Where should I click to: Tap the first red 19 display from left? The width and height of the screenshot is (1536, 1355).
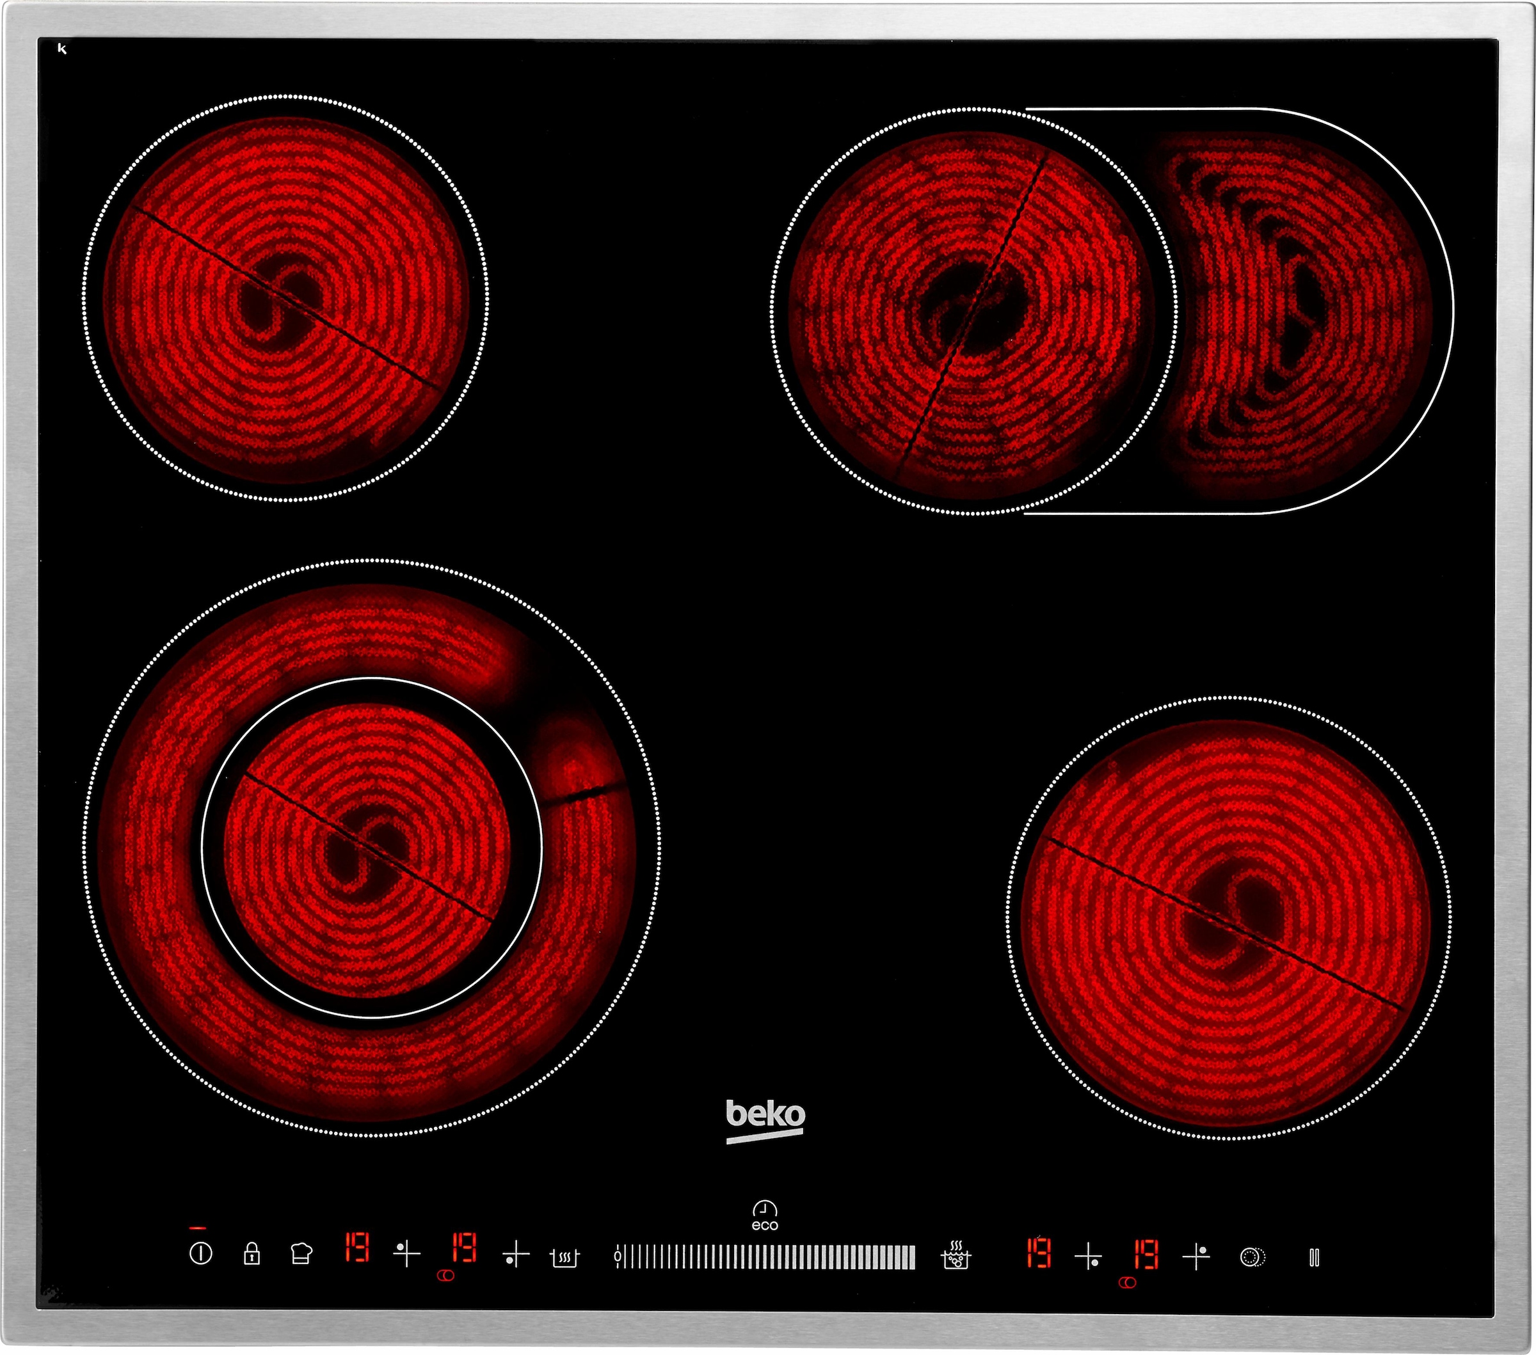[357, 1248]
